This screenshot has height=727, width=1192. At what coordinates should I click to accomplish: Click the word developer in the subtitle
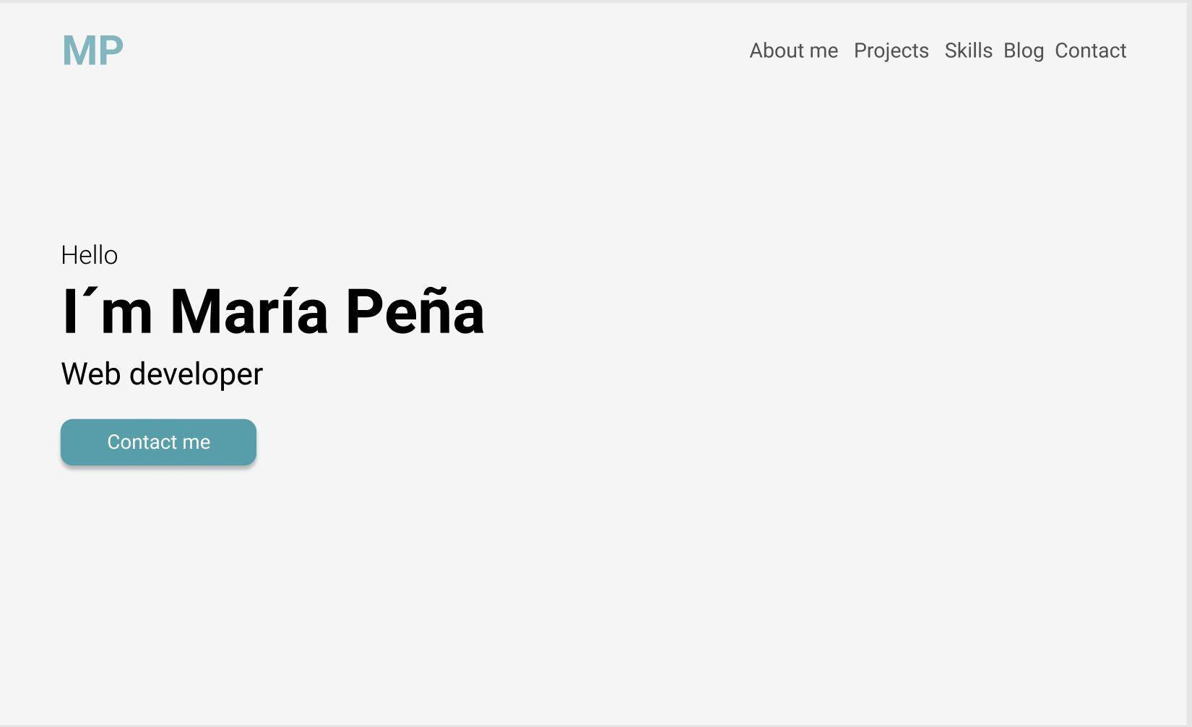pos(196,374)
